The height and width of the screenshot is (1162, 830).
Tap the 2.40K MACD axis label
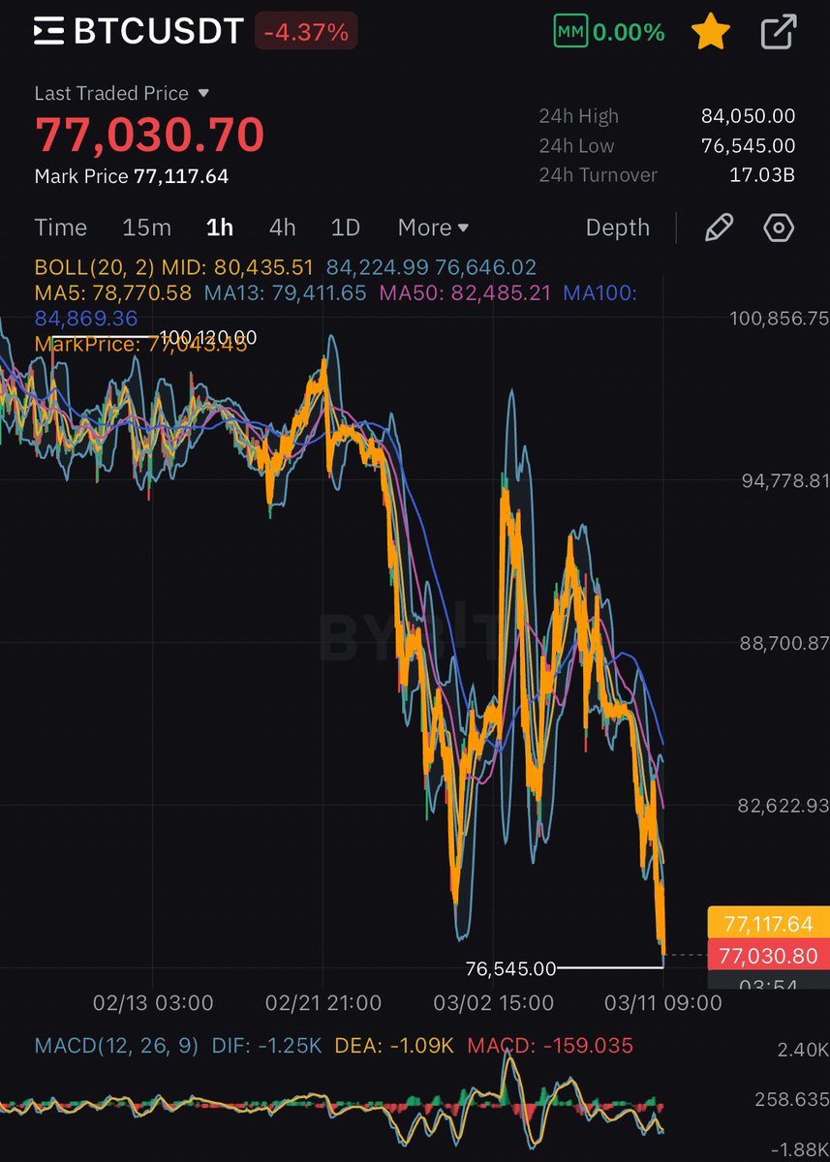click(803, 1050)
